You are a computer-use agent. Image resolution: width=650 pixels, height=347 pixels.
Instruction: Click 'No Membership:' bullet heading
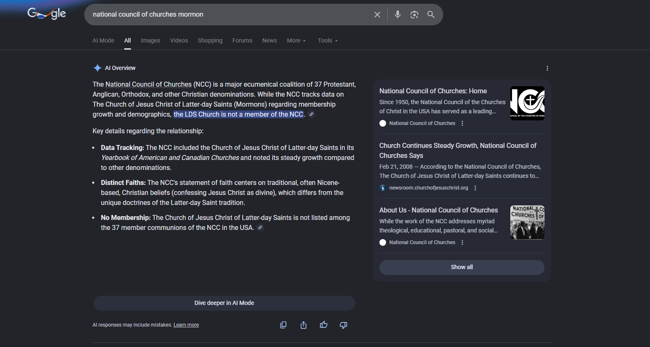pyautogui.click(x=125, y=217)
